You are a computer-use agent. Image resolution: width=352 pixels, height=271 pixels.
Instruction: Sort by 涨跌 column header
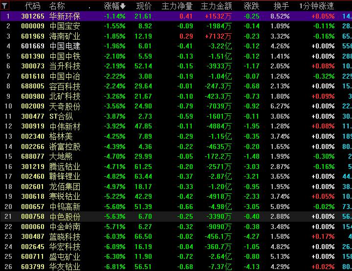click(251, 6)
